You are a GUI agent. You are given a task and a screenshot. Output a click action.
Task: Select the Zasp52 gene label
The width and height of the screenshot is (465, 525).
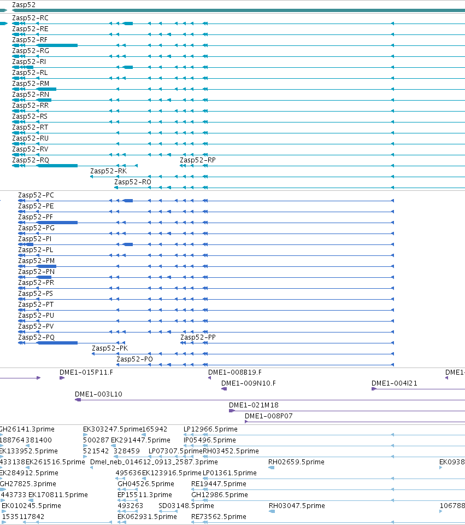[x=23, y=5]
